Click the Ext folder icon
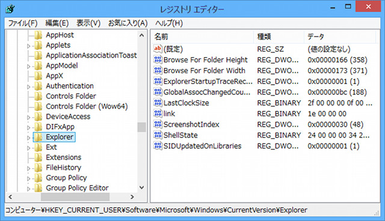385x221 pixels. tap(38, 147)
